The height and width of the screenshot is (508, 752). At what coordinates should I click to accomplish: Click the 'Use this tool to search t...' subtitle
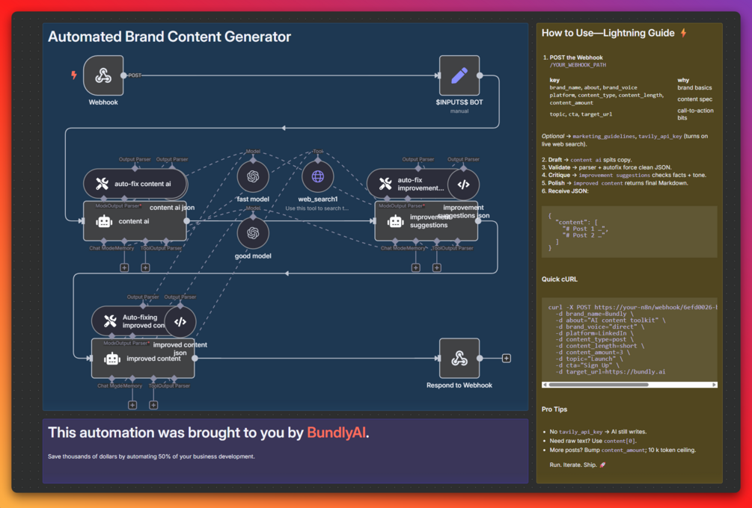pyautogui.click(x=317, y=208)
